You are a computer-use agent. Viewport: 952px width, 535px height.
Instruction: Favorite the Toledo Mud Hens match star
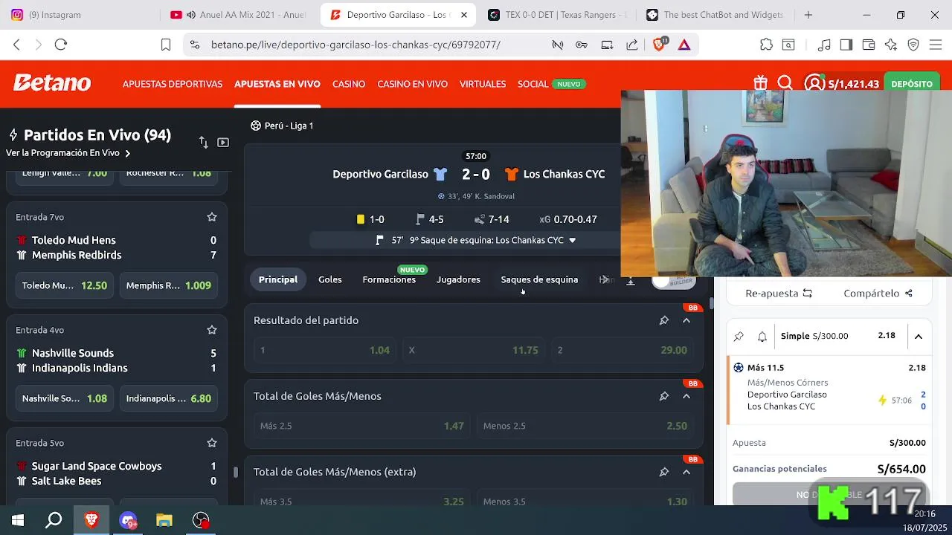(212, 217)
